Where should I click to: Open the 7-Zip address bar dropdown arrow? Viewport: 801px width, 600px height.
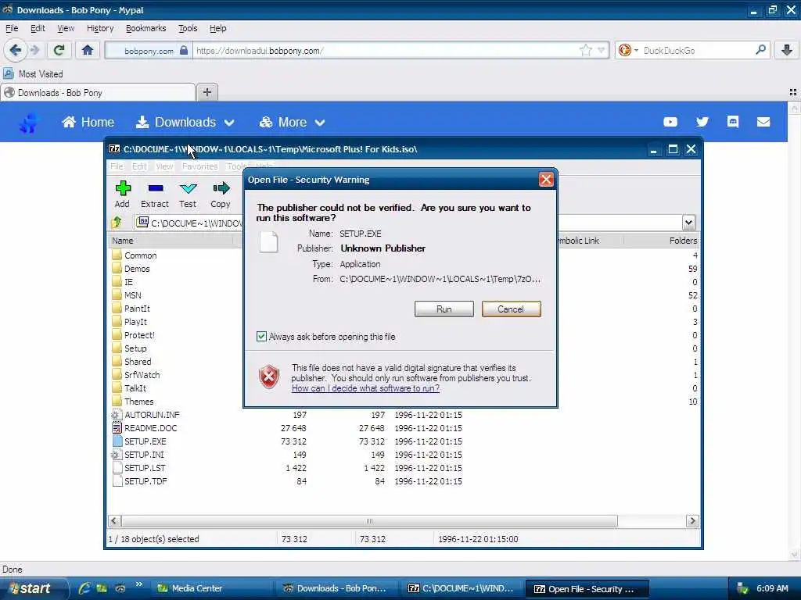pyautogui.click(x=688, y=223)
